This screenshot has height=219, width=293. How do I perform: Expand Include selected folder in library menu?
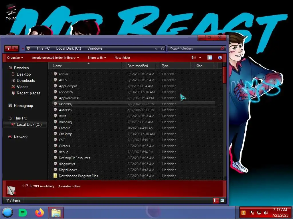[x=55, y=58]
